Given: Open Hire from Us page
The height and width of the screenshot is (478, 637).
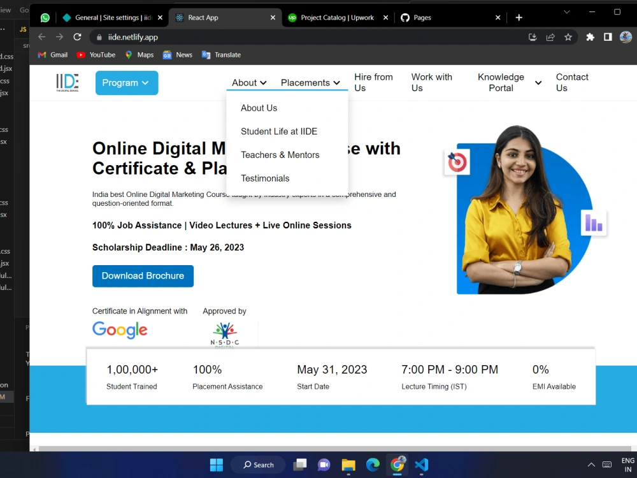Looking at the screenshot, I should point(373,82).
